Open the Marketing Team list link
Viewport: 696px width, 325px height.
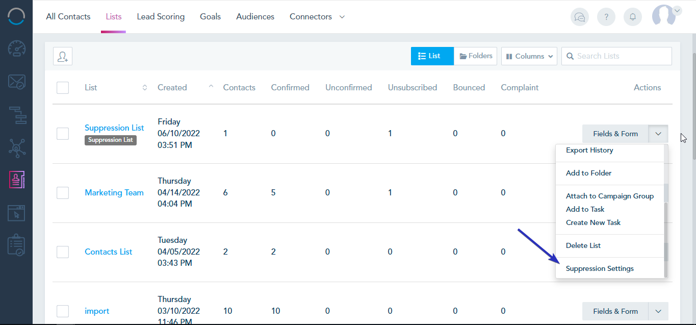pyautogui.click(x=114, y=193)
